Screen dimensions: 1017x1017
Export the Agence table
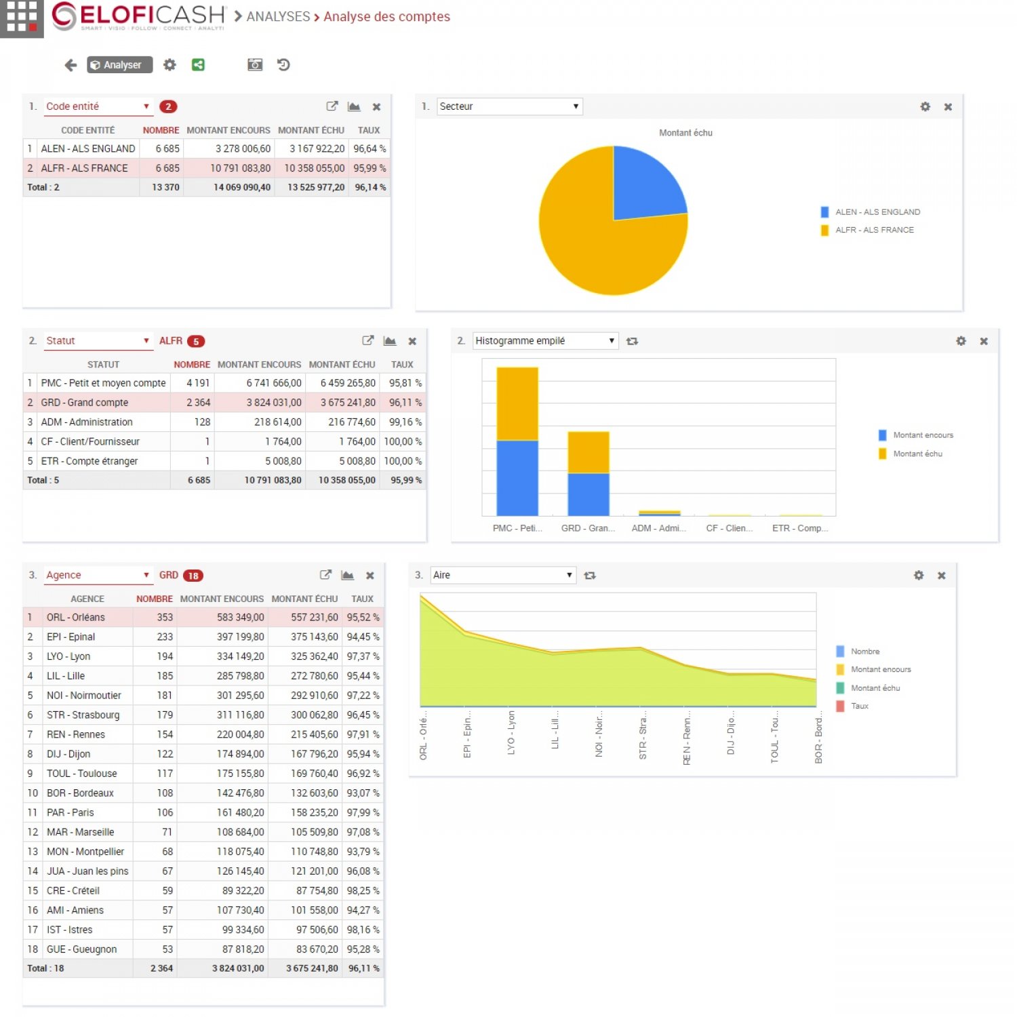point(325,575)
